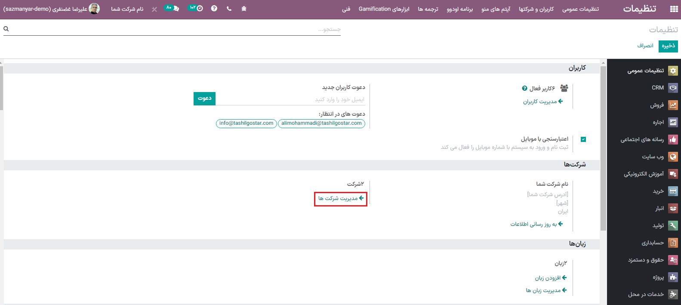Screen dimensions: 681x305
Task: Click the search magnifier icon
Action: pyautogui.click(x=6, y=29)
